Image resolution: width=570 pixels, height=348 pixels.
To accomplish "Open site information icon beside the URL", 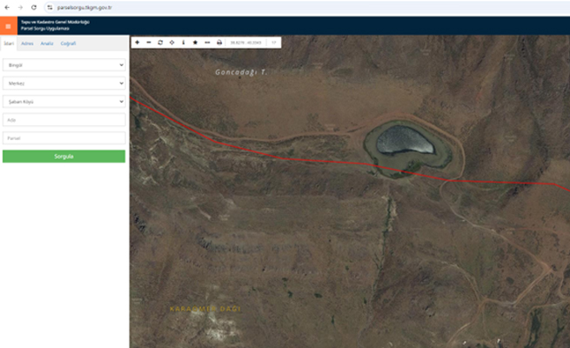I will tap(50, 7).
